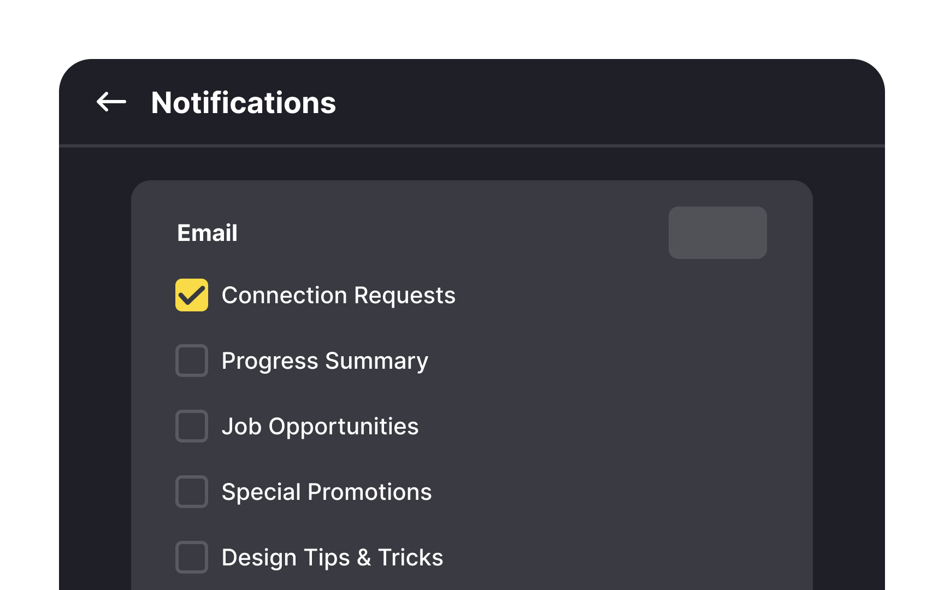Check the Job Opportunities checkbox
The width and height of the screenshot is (944, 590).
pos(191,426)
